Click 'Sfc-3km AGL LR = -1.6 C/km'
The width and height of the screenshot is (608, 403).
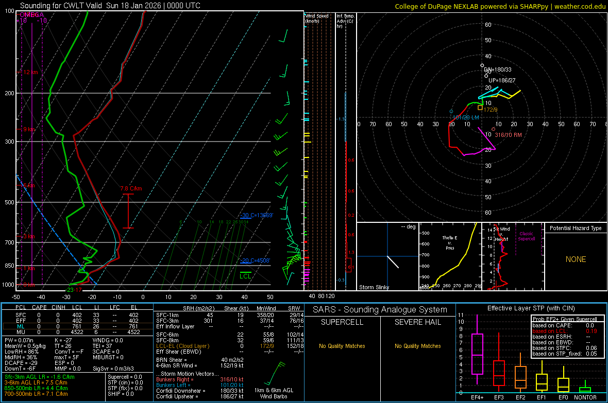[x=40, y=377]
